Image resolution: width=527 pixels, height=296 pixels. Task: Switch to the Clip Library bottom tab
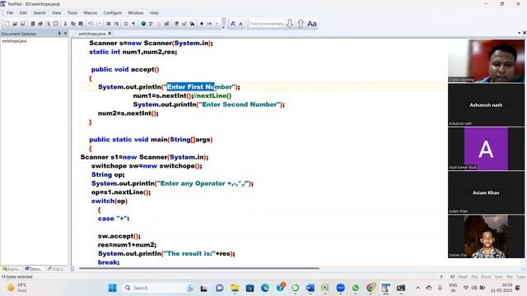click(x=56, y=269)
